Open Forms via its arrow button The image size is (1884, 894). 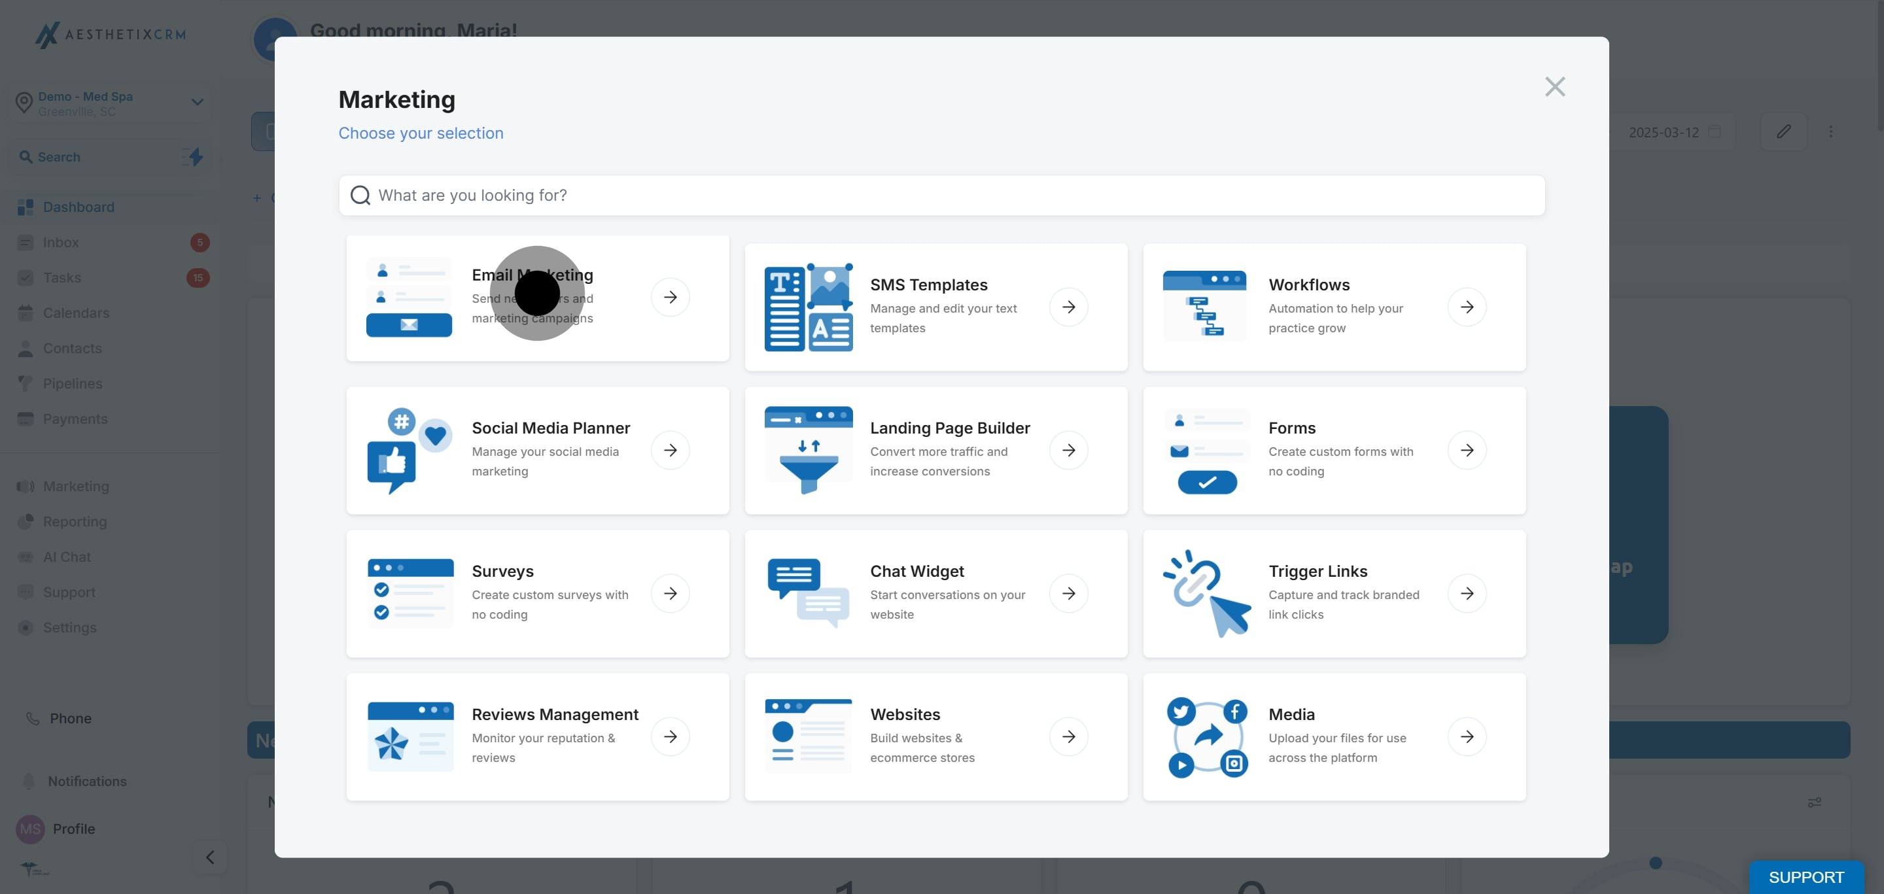[1467, 451]
